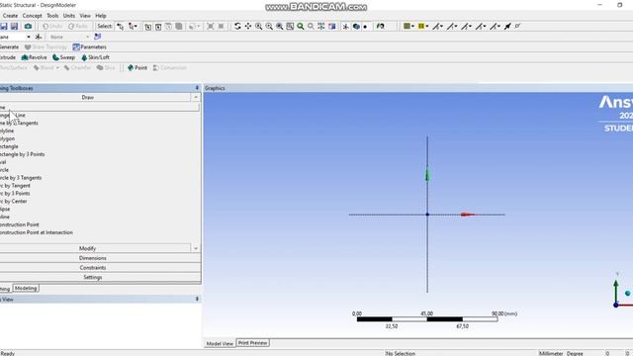
Task: Toggle the Display Points dot icon
Action: tap(365, 27)
